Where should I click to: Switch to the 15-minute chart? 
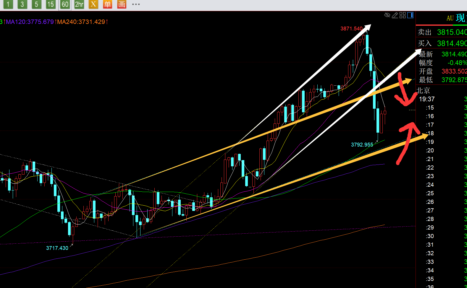[x=51, y=4]
